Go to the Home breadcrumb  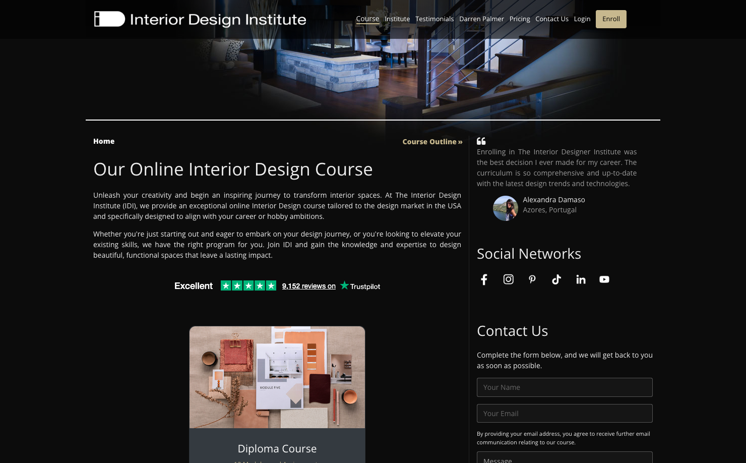[104, 141]
